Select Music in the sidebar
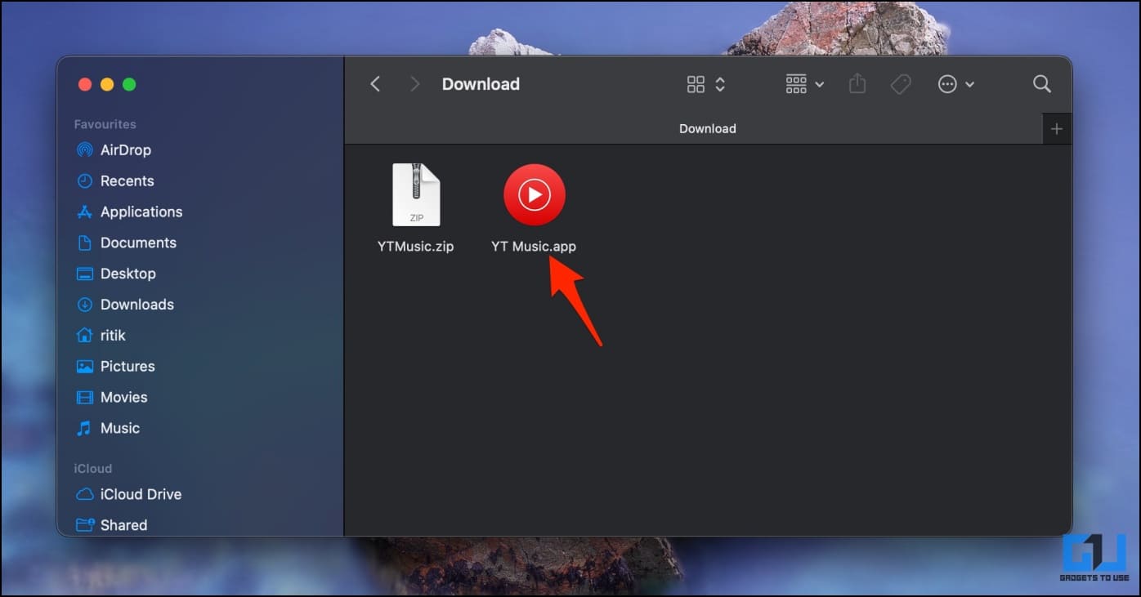This screenshot has width=1141, height=597. [108, 429]
